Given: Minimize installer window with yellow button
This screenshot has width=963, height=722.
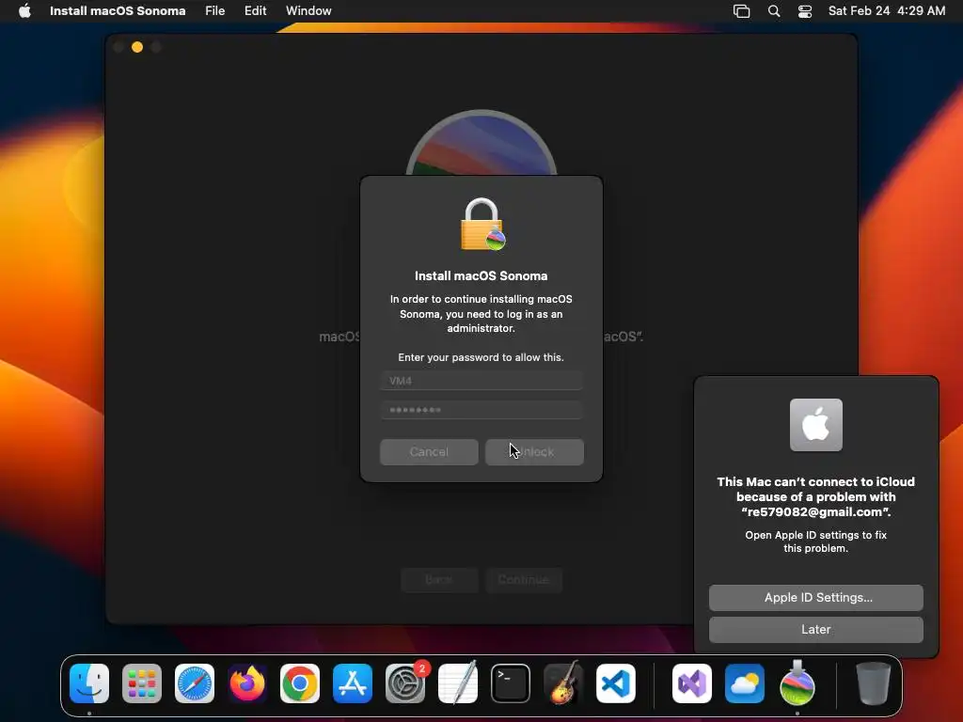Looking at the screenshot, I should pyautogui.click(x=137, y=47).
